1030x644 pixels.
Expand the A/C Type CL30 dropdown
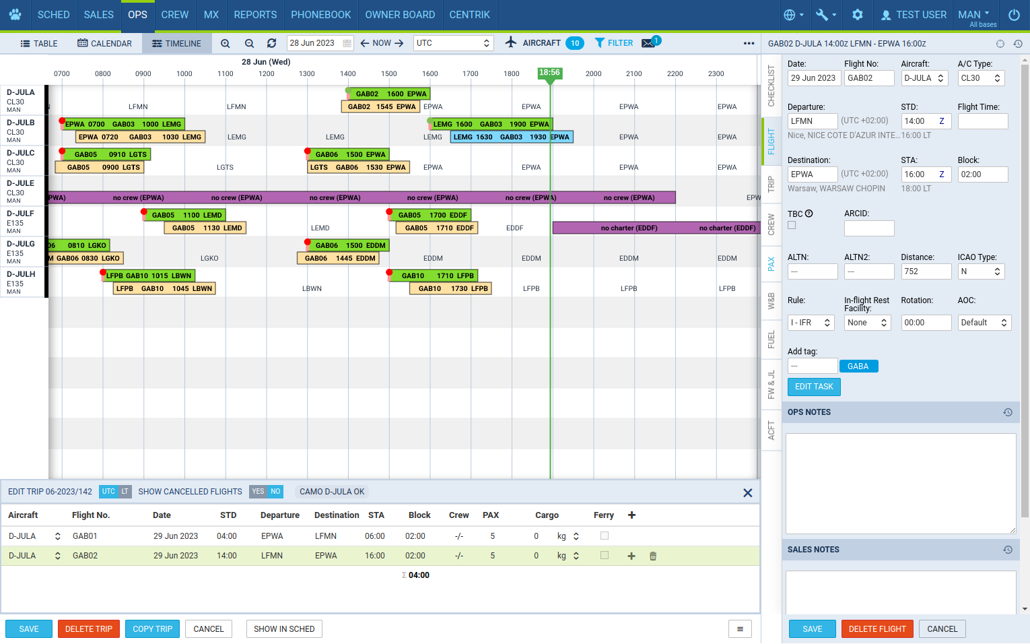(x=981, y=78)
